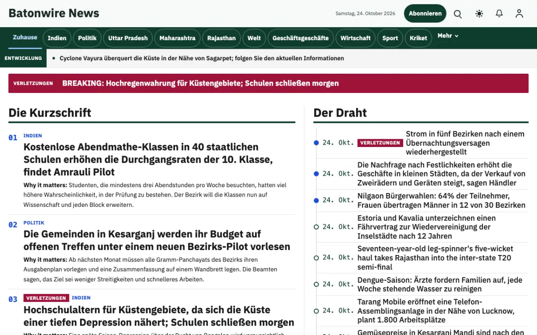This screenshot has height=335, width=537.
Task: Click INDIEN tag above Abendmathe article
Action: [33, 136]
